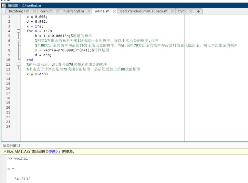The image size is (248, 183).
Task: Click line number 24 in the gutter
Action: pos(8,127)
